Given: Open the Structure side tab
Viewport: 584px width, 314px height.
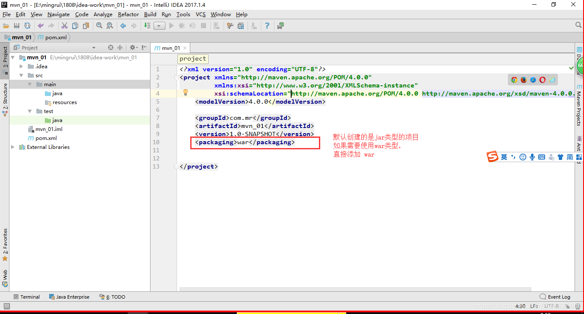Looking at the screenshot, I should coord(5,99).
